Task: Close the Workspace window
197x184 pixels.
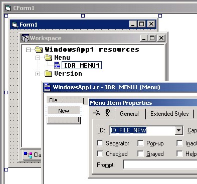Action: click(x=161, y=38)
